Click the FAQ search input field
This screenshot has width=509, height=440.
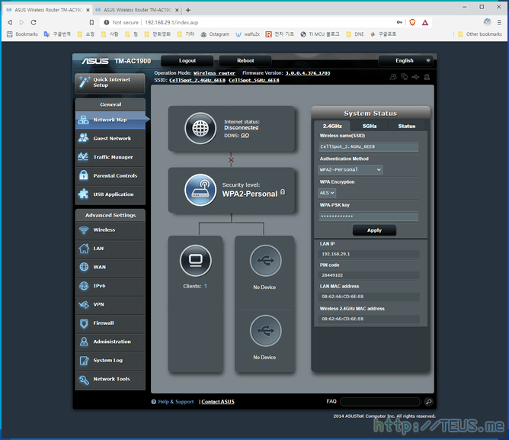coord(380,402)
